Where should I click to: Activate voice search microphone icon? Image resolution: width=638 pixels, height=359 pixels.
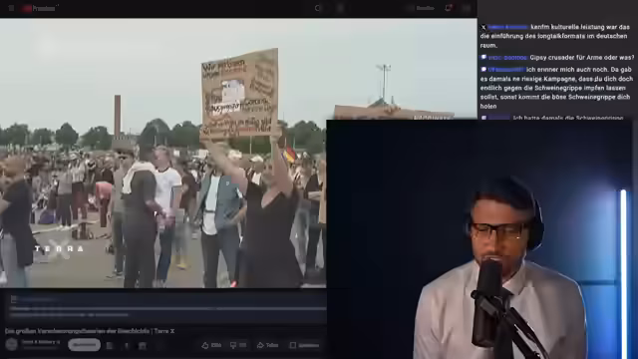click(x=341, y=8)
